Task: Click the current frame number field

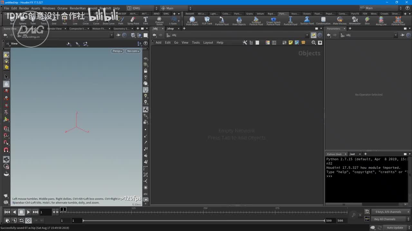Action: [45, 212]
